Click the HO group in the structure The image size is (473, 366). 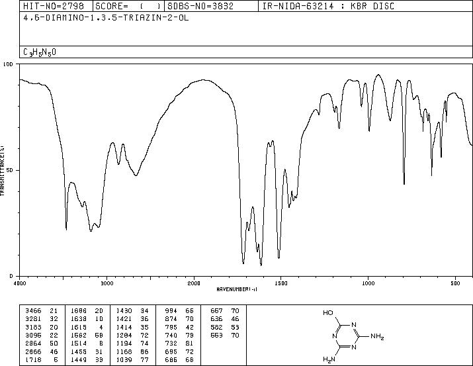point(328,313)
